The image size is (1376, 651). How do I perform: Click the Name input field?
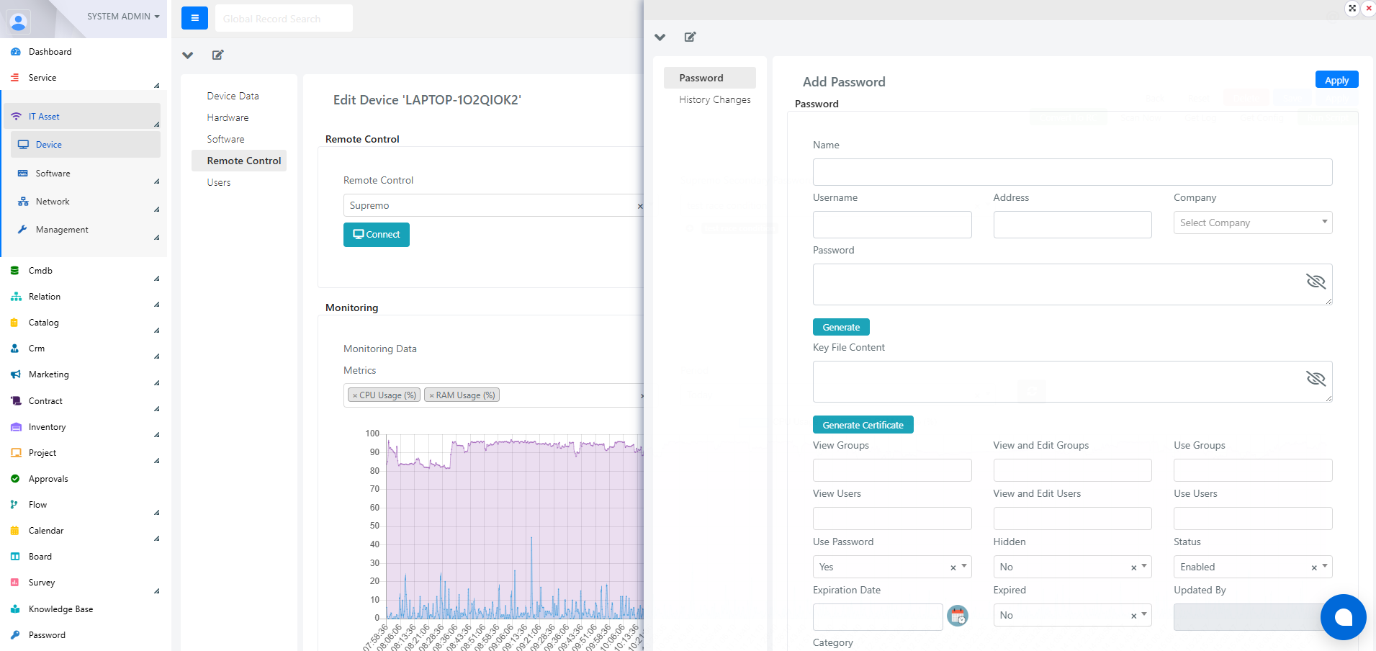tap(1072, 172)
